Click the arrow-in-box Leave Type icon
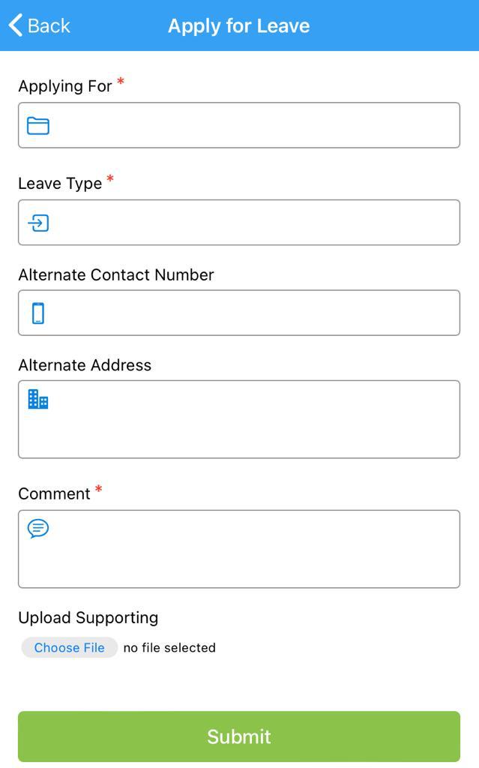Viewport: 479px width, 768px height. [x=38, y=223]
